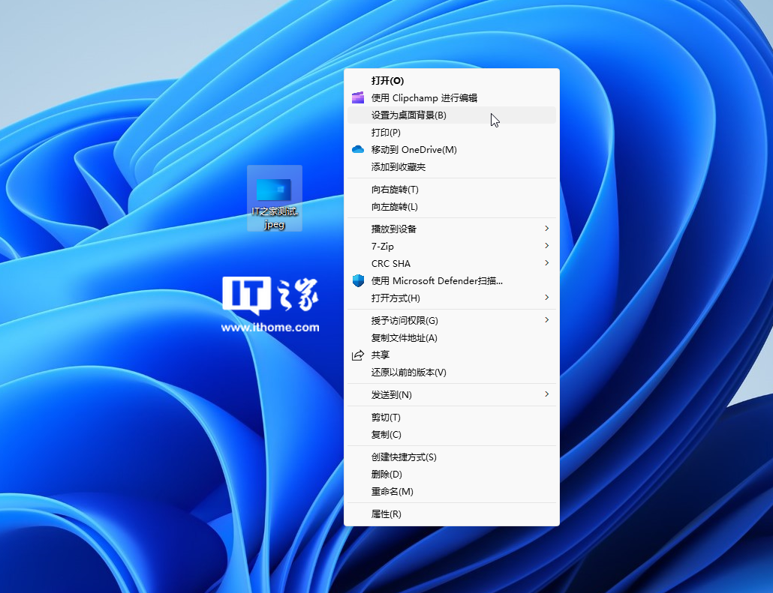
Task: Choose 移动到 OneDrive(M)
Action: pos(452,150)
